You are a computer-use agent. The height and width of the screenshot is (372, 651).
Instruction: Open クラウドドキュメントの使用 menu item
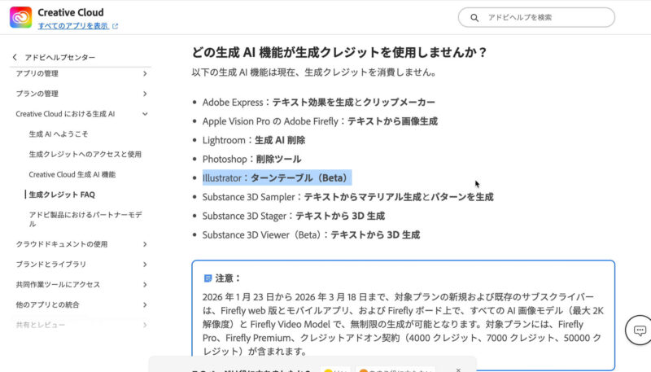[62, 244]
